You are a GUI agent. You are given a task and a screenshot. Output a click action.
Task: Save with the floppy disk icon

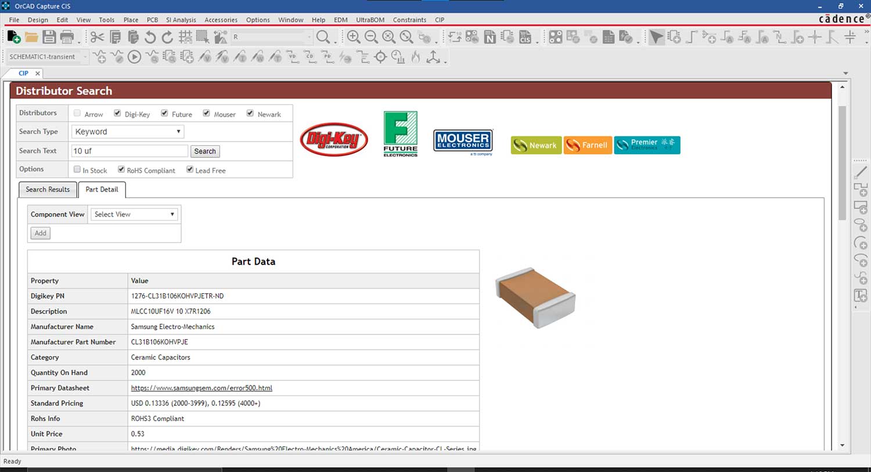click(49, 37)
